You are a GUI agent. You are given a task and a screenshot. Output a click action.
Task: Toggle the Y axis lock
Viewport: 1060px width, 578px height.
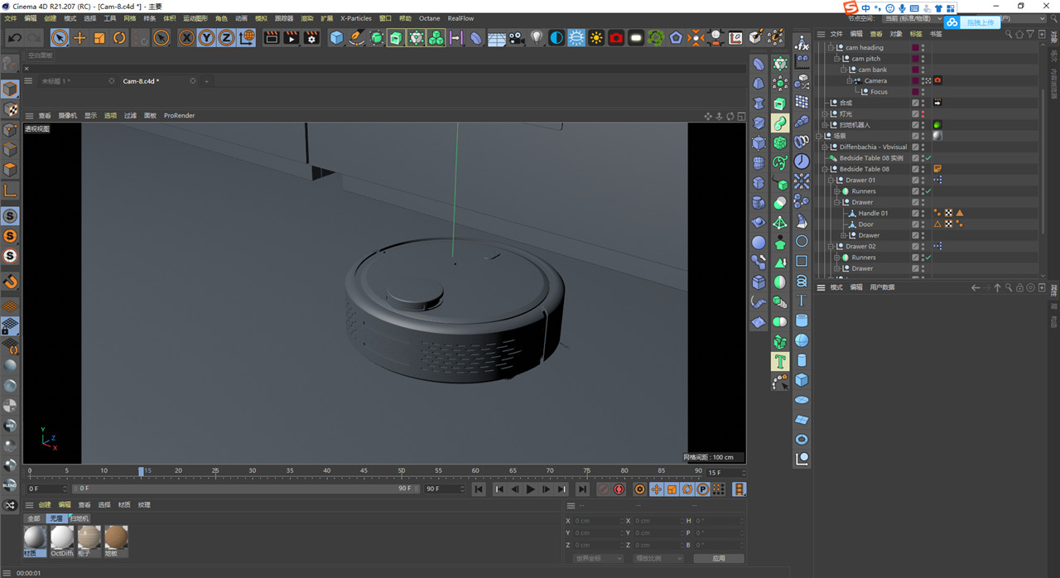(x=206, y=37)
